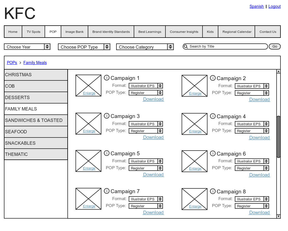Expand Campaign 3 Format dropdown

[x=146, y=124]
